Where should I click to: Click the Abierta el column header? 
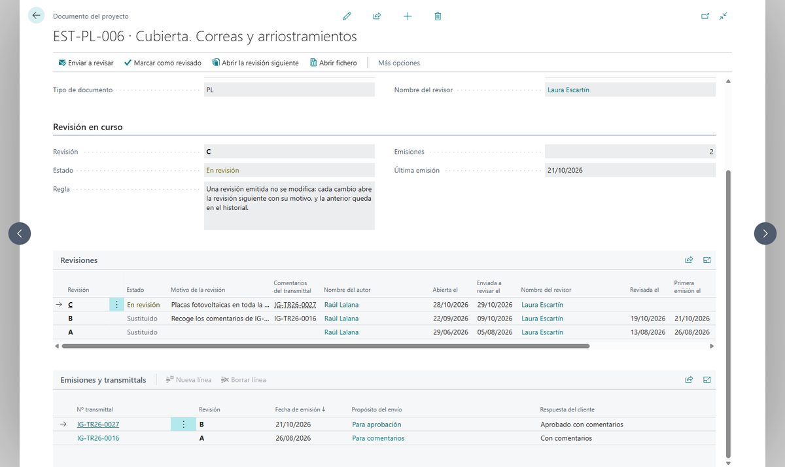(445, 290)
